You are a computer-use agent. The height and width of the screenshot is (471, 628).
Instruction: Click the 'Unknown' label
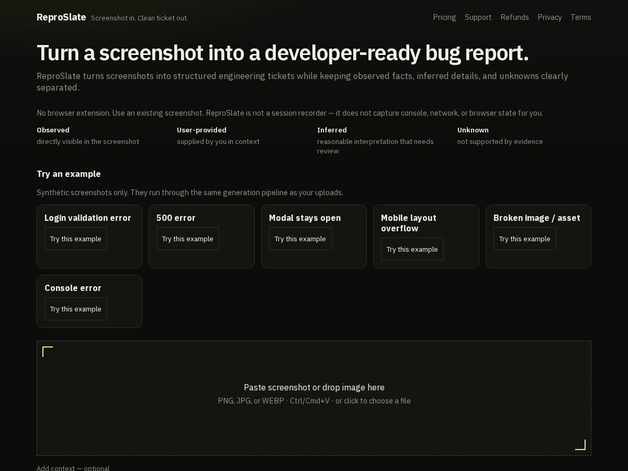[x=473, y=130]
